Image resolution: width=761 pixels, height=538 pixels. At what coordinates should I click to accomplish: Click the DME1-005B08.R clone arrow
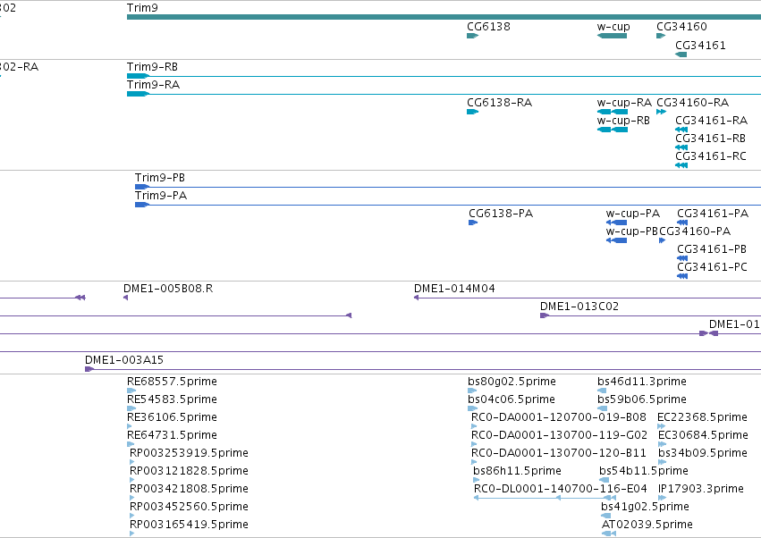point(126,298)
